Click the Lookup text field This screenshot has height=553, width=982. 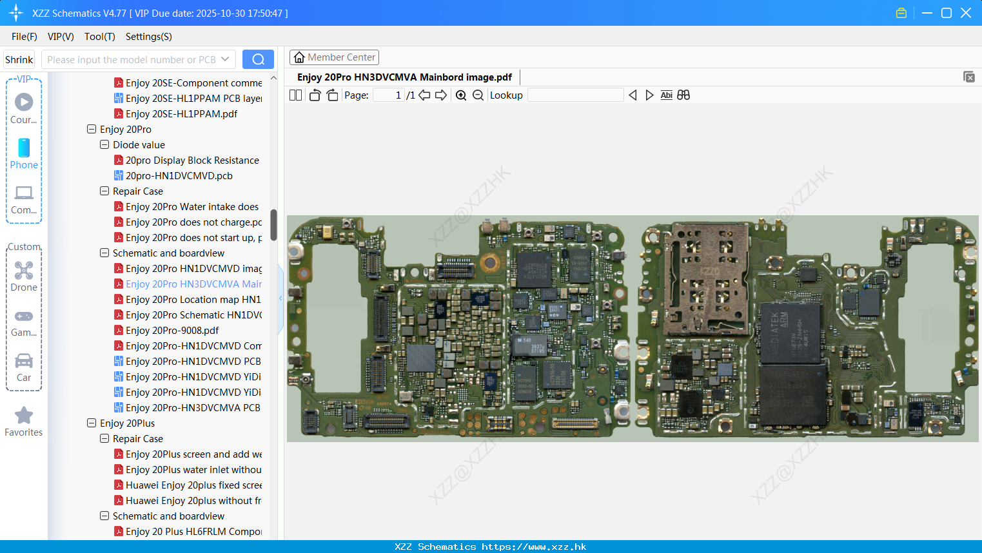coord(576,95)
